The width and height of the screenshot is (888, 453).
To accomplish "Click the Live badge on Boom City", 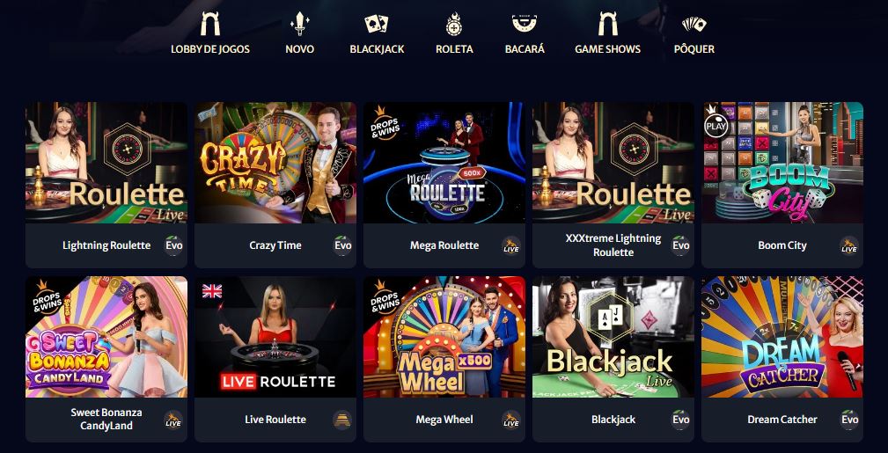I will (x=849, y=245).
